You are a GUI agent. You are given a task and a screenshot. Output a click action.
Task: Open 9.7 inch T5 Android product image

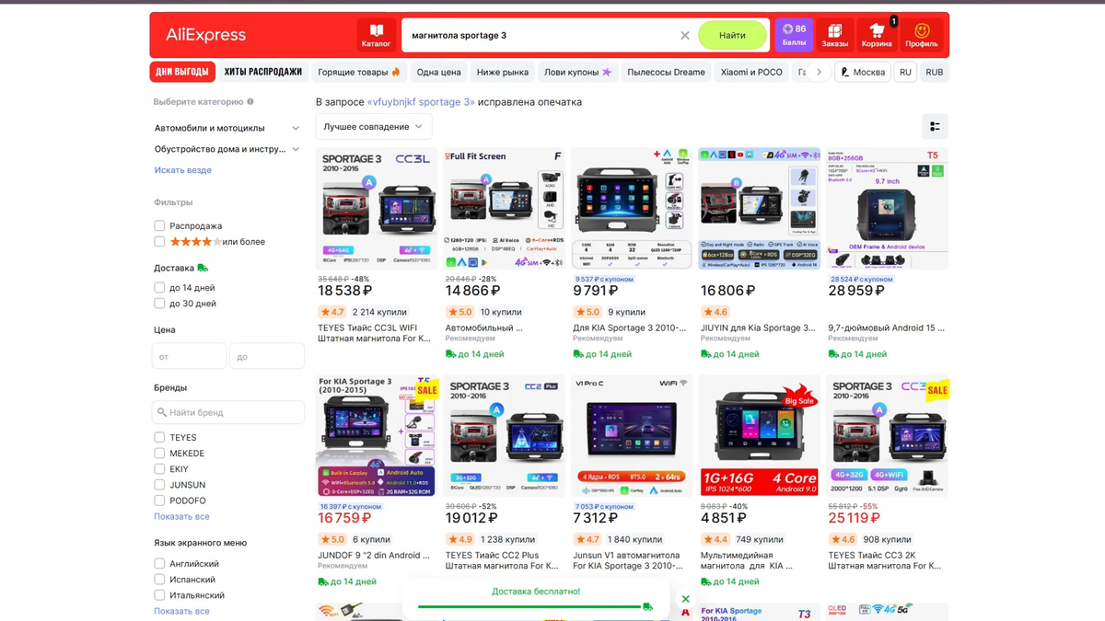(887, 208)
